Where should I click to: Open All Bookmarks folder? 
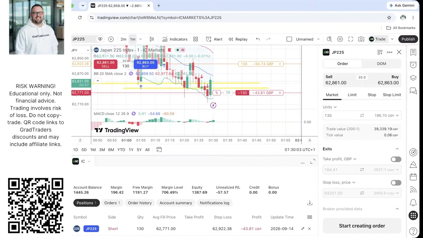[401, 28]
